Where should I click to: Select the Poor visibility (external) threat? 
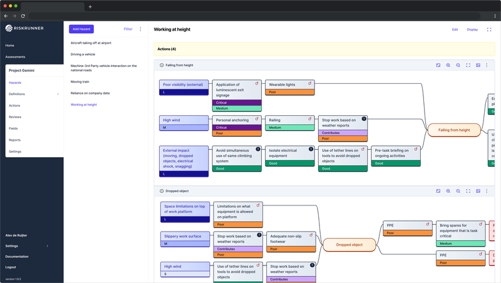[184, 88]
